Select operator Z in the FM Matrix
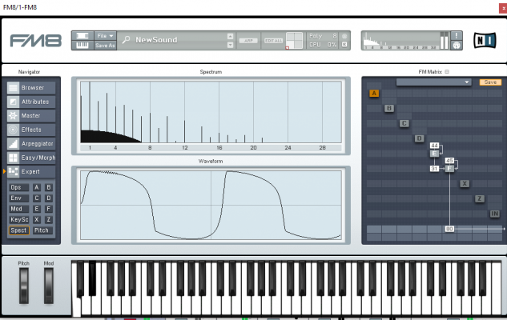The height and width of the screenshot is (320, 507). pyautogui.click(x=480, y=198)
